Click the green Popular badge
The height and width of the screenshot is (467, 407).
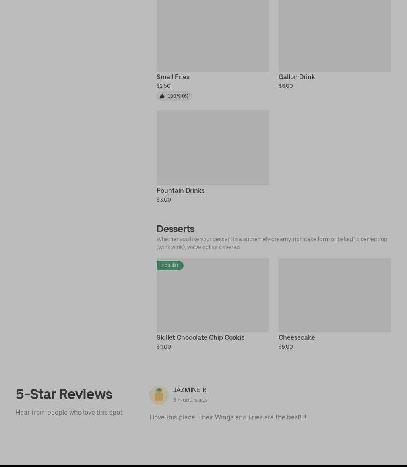click(x=170, y=265)
